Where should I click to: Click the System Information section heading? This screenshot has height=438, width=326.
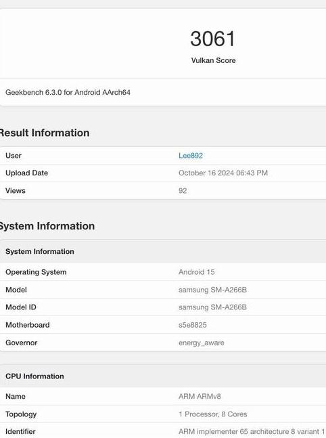pyautogui.click(x=47, y=226)
